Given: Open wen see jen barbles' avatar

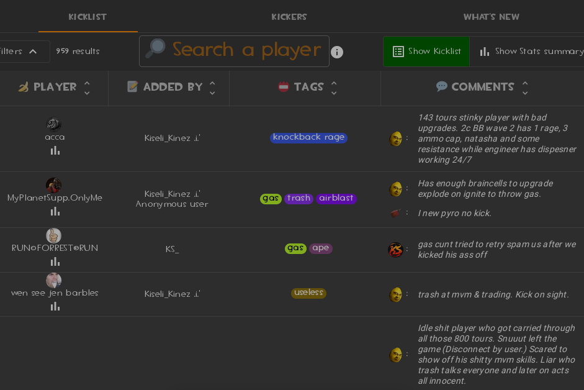Looking at the screenshot, I should 53,280.
